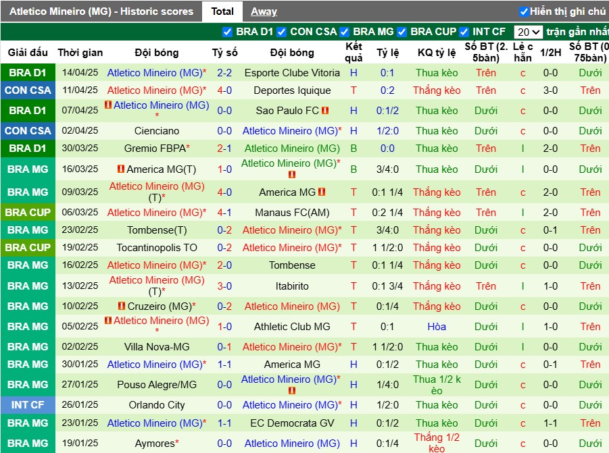The height and width of the screenshot is (453, 609).
Task: Select BRA D1 league cell on 14/04/25
Action: coord(28,72)
